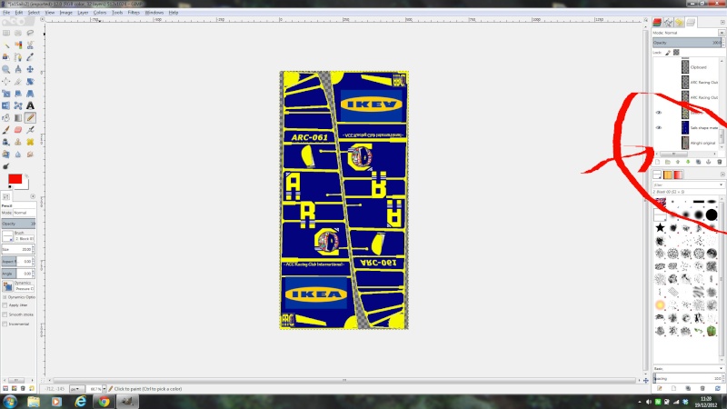Open the Select menu

[x=34, y=13]
